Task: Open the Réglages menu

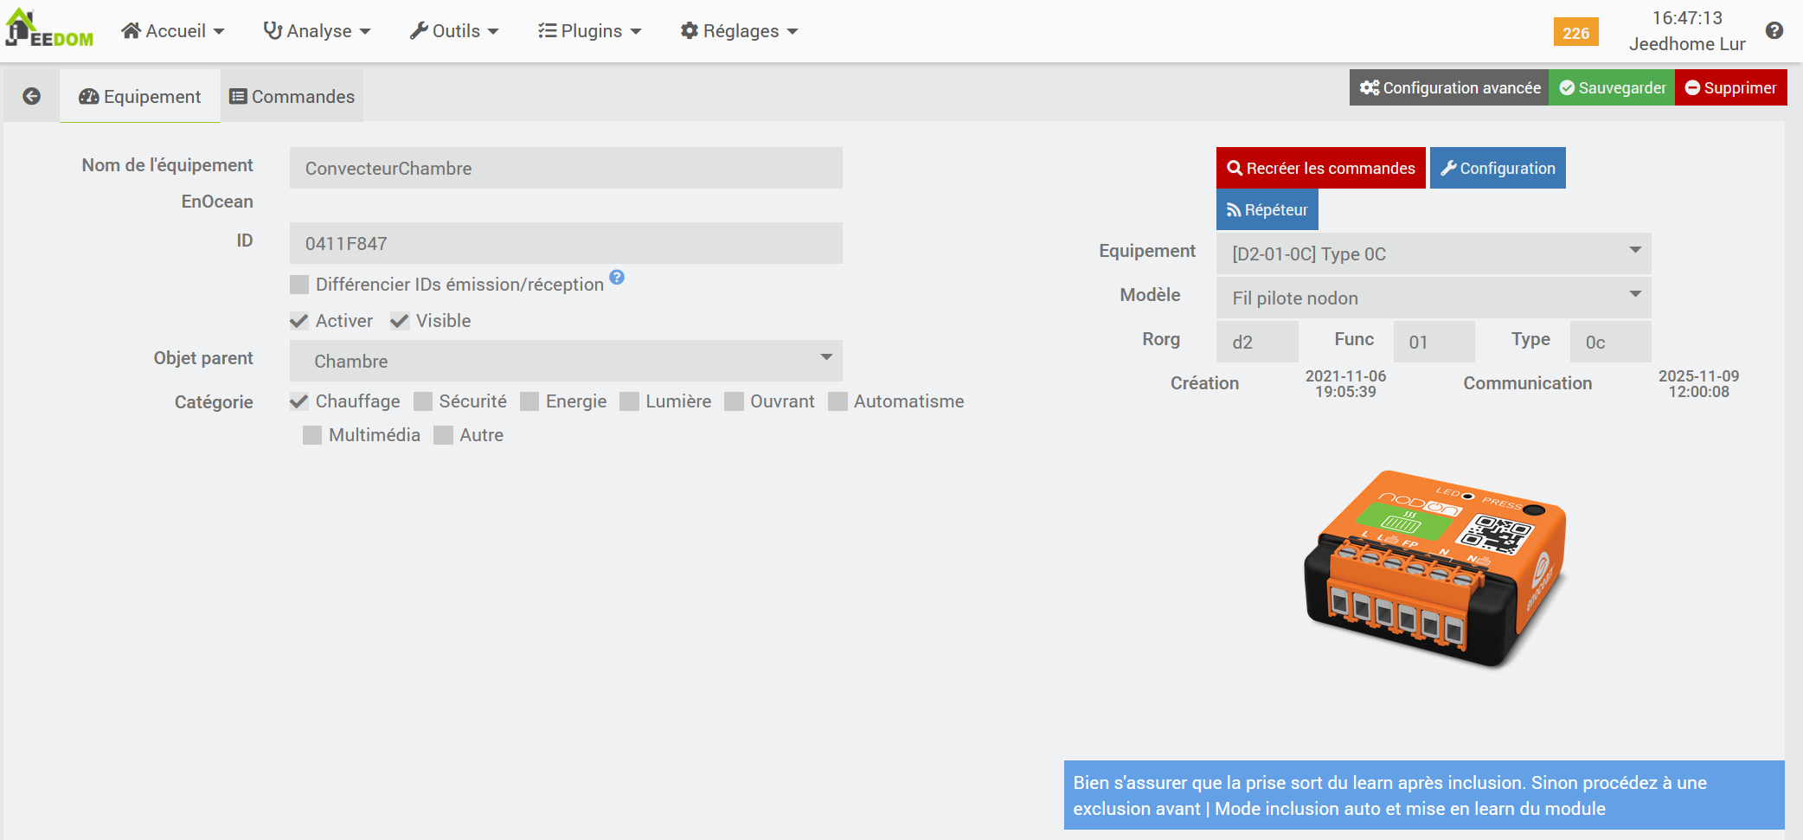Action: (x=740, y=31)
